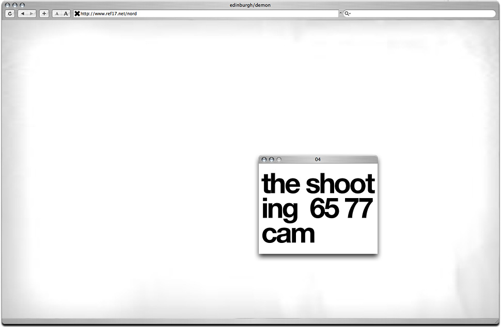Open the magnifier search options dropdown
Image resolution: width=501 pixels, height=327 pixels.
coord(348,13)
